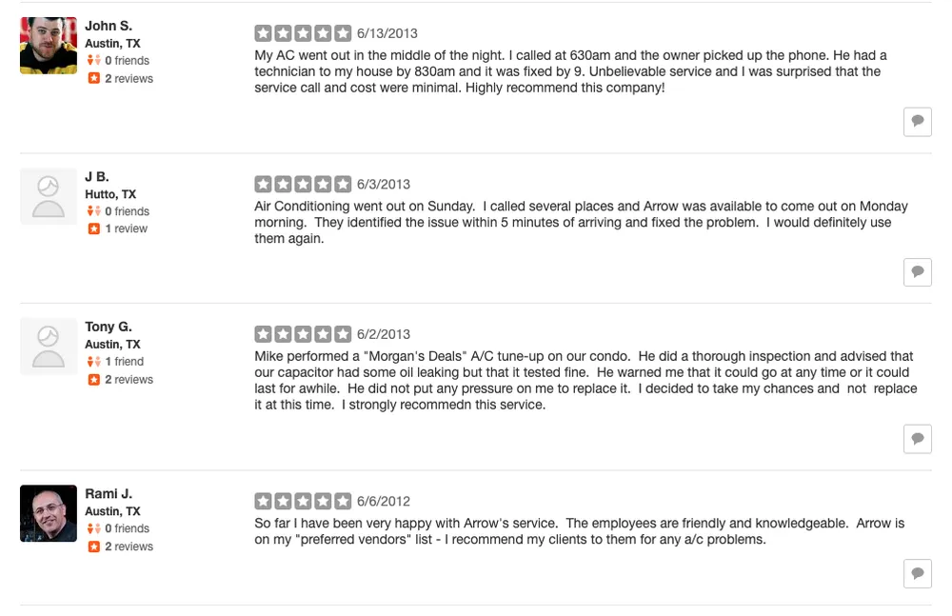
Task: Open Rami J. user profile name
Action: coord(109,494)
